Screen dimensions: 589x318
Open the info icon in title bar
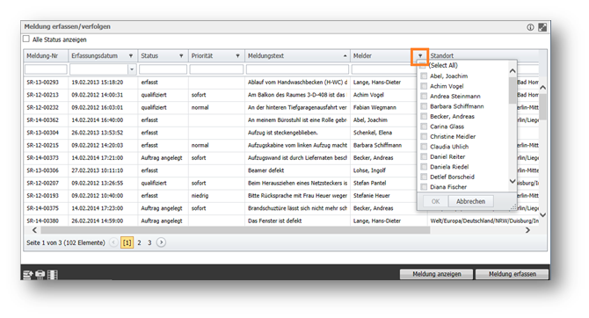pyautogui.click(x=530, y=27)
